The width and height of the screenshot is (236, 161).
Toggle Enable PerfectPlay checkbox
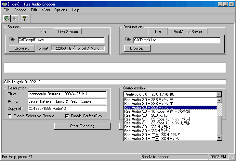click(67, 116)
